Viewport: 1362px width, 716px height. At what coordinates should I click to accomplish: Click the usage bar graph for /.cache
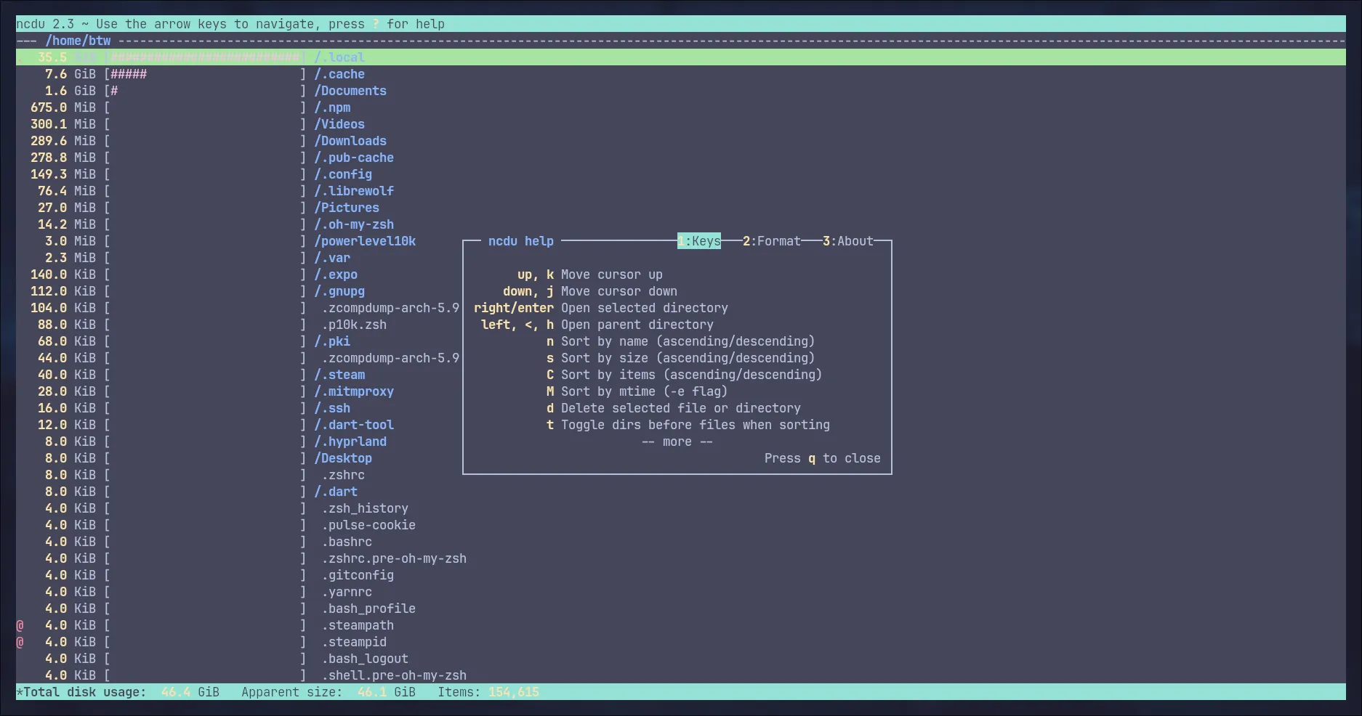point(204,74)
